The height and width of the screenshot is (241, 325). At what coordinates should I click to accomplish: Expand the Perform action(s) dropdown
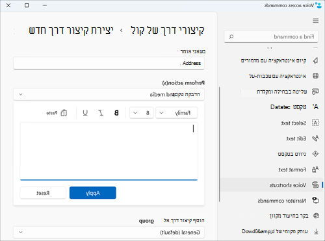click(109, 94)
